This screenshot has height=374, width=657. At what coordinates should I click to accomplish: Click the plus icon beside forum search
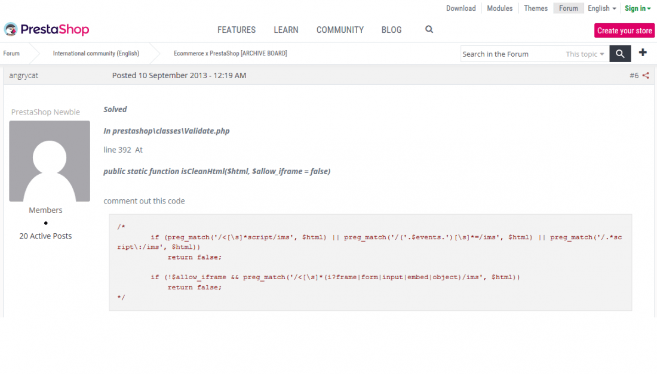(x=643, y=52)
